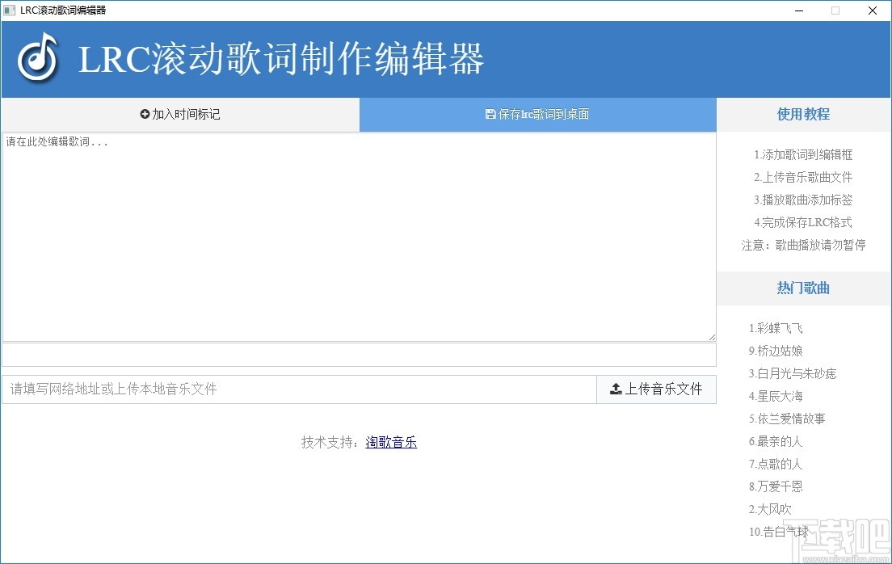The height and width of the screenshot is (564, 892).
Task: Click the 上传音乐文件 button
Action: [656, 389]
